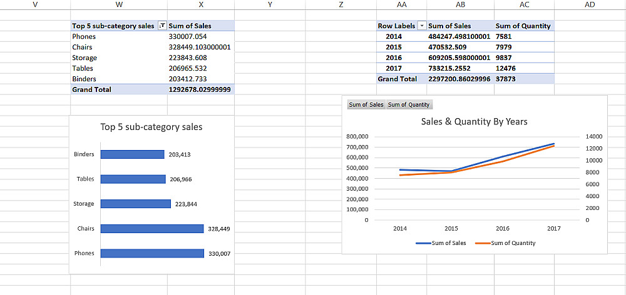
Task: Select cell with value 328449.103000001
Action: [201, 47]
